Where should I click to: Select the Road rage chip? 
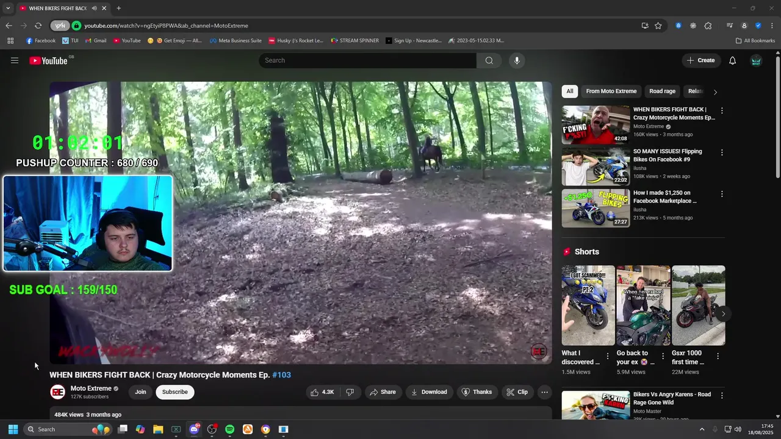click(x=662, y=91)
